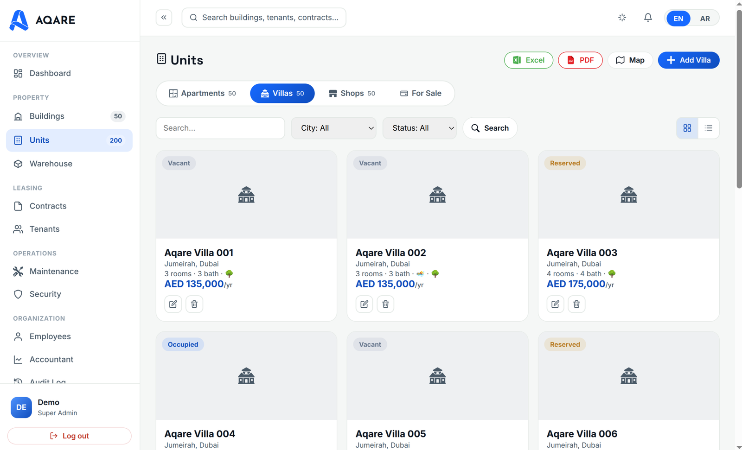Viewport: 742px width, 450px height.
Task: Toggle the theme sun icon
Action: [622, 18]
